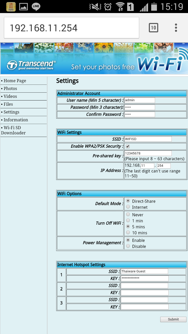
Task: Toggle the Enable WPA2/PSK Security checkbox
Action: coord(128,146)
